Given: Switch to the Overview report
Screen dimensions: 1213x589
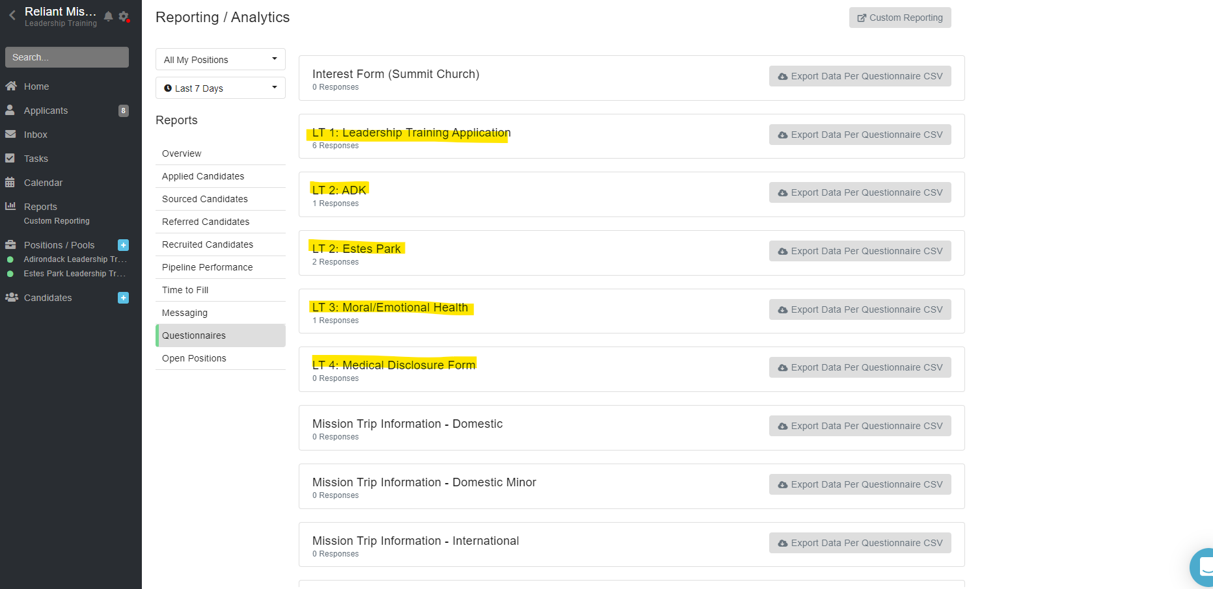Looking at the screenshot, I should (x=182, y=153).
